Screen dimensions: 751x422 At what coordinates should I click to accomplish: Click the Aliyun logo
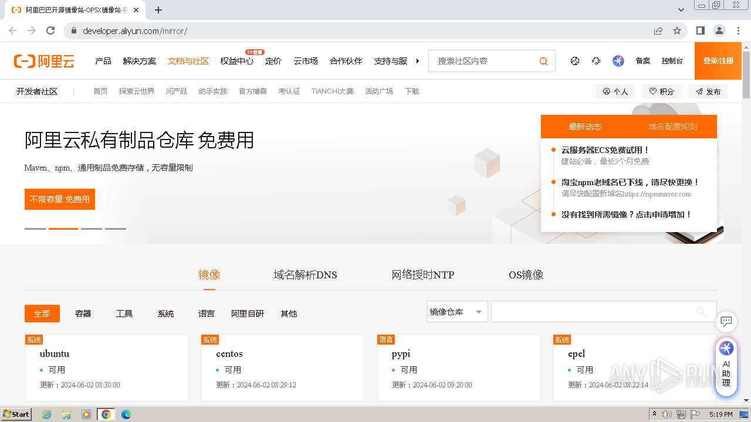tap(45, 61)
